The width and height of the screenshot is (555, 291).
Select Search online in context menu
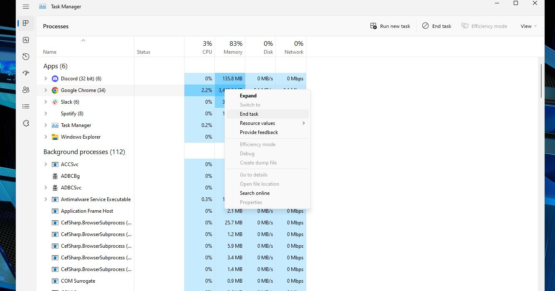tap(255, 193)
